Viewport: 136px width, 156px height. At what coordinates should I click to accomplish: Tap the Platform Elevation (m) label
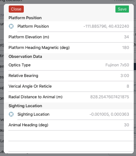tap(29, 37)
